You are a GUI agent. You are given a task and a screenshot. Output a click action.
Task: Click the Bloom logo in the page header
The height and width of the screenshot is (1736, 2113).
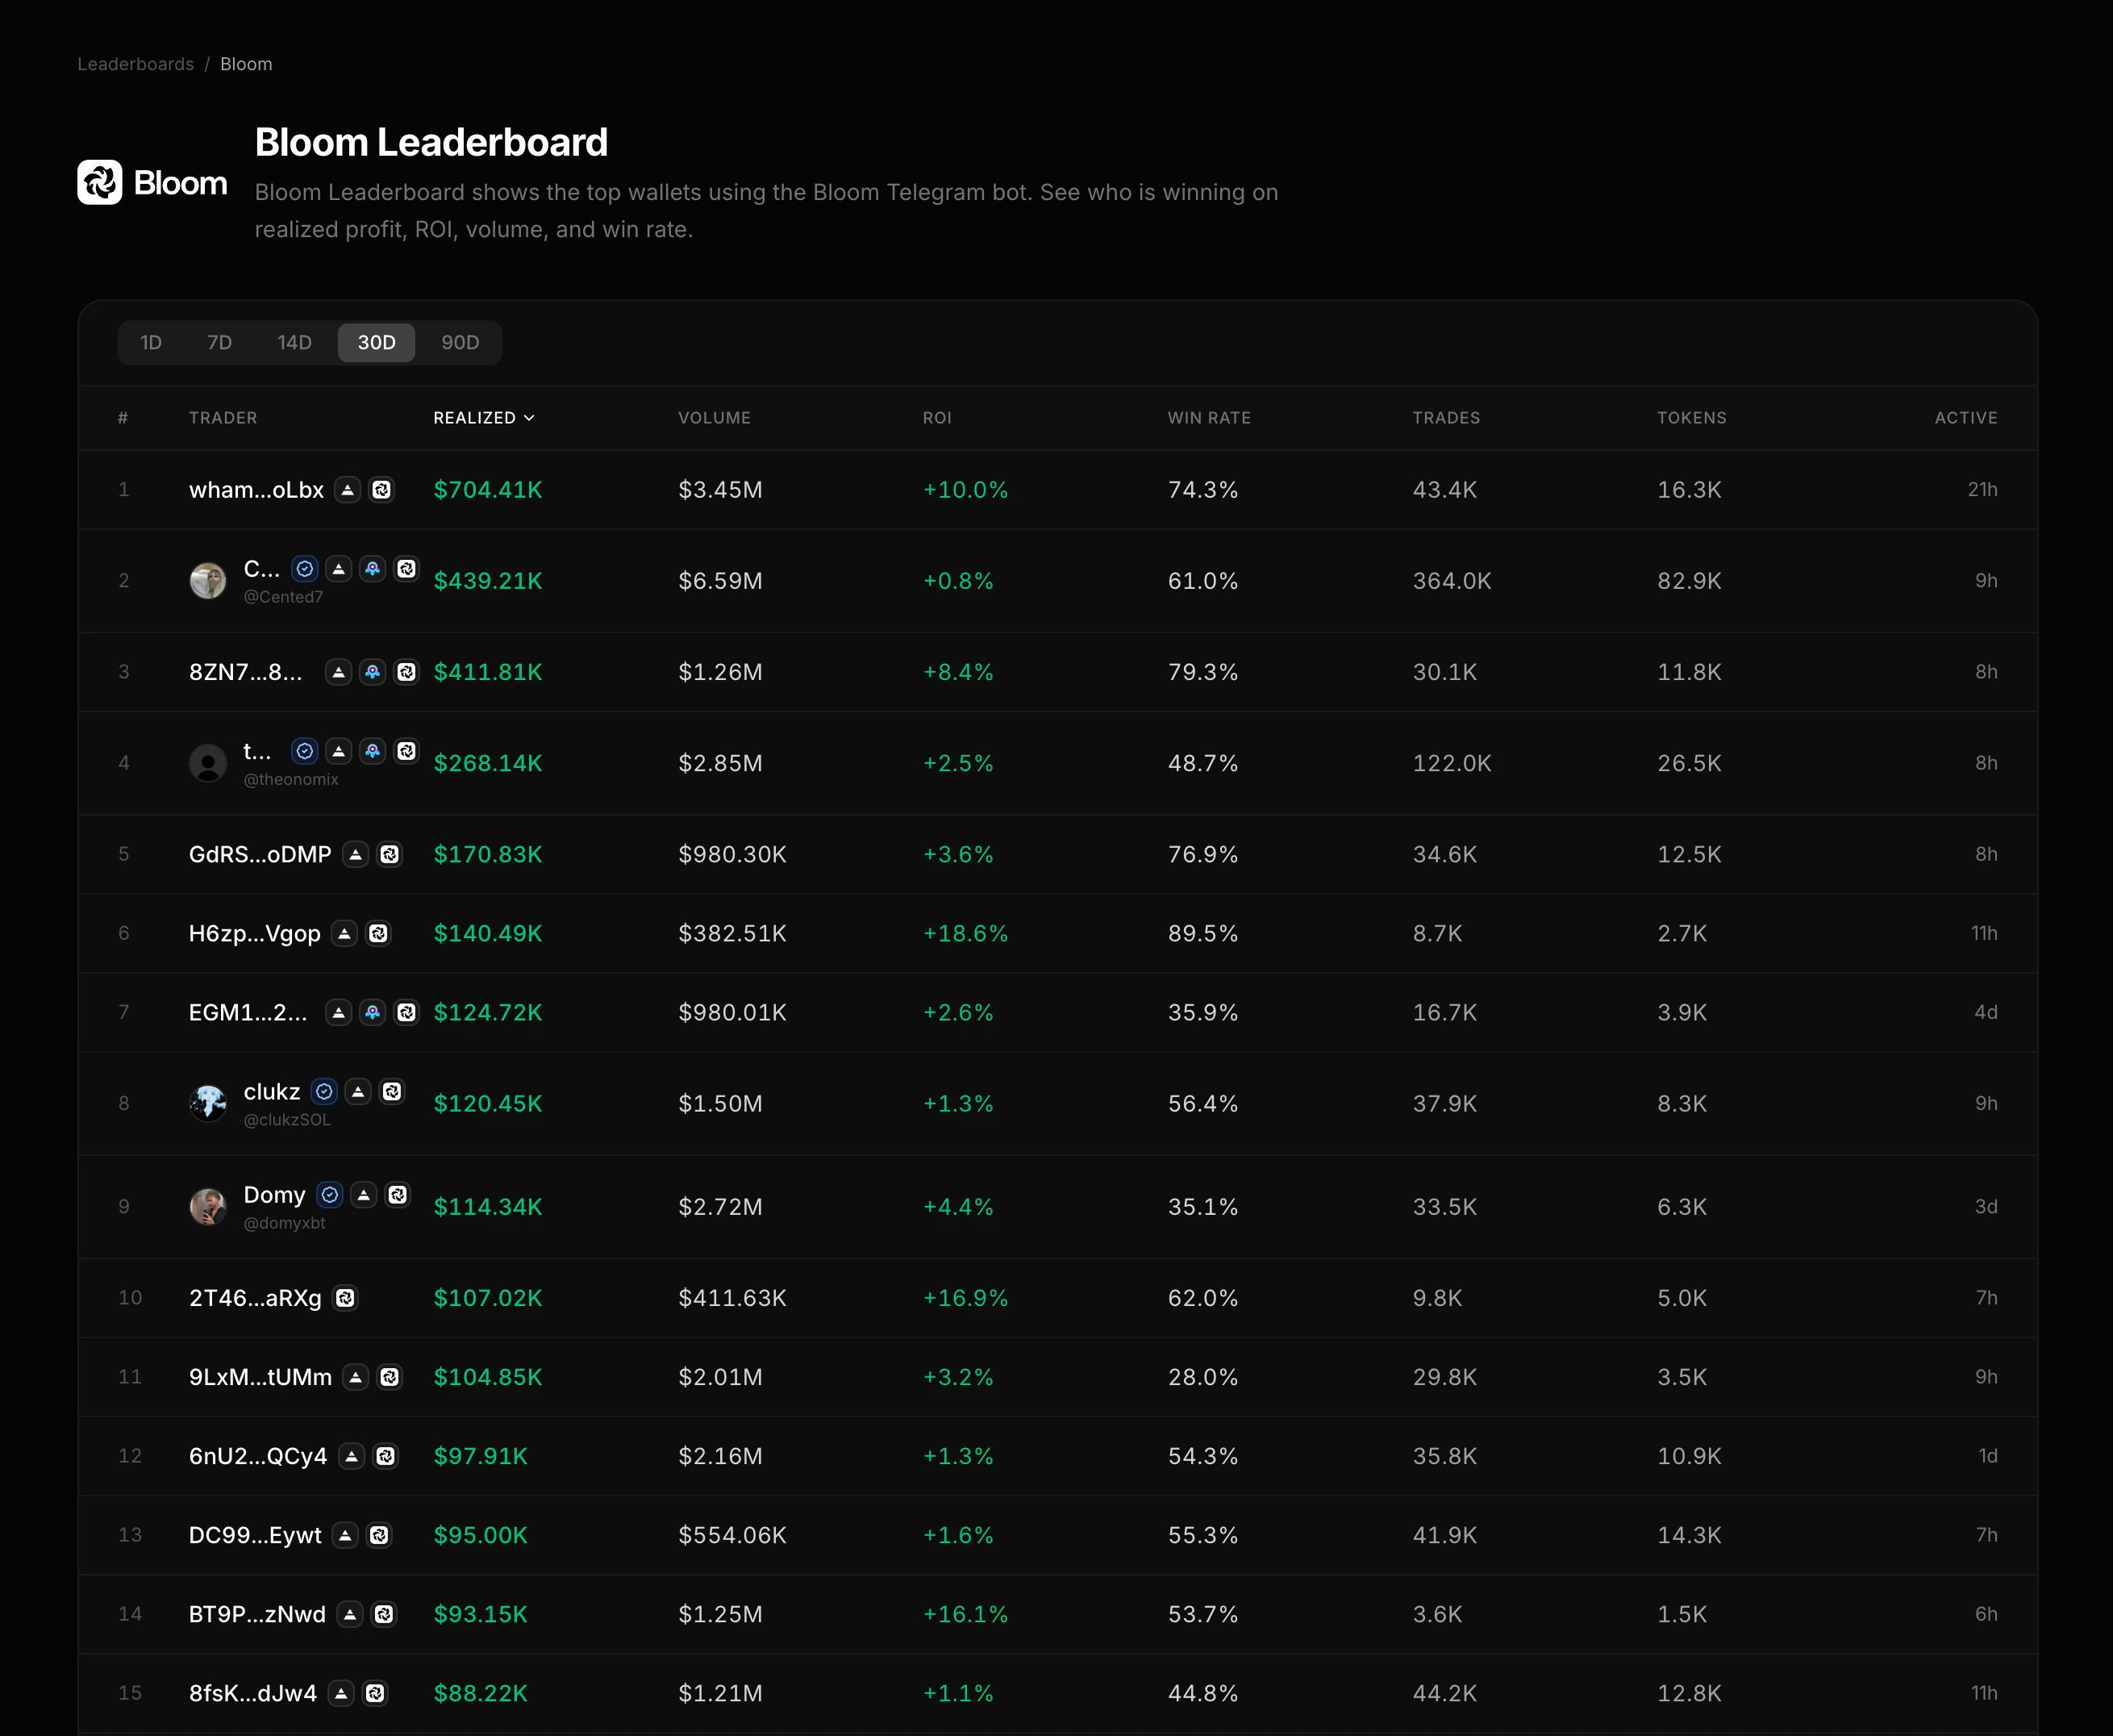(x=152, y=182)
